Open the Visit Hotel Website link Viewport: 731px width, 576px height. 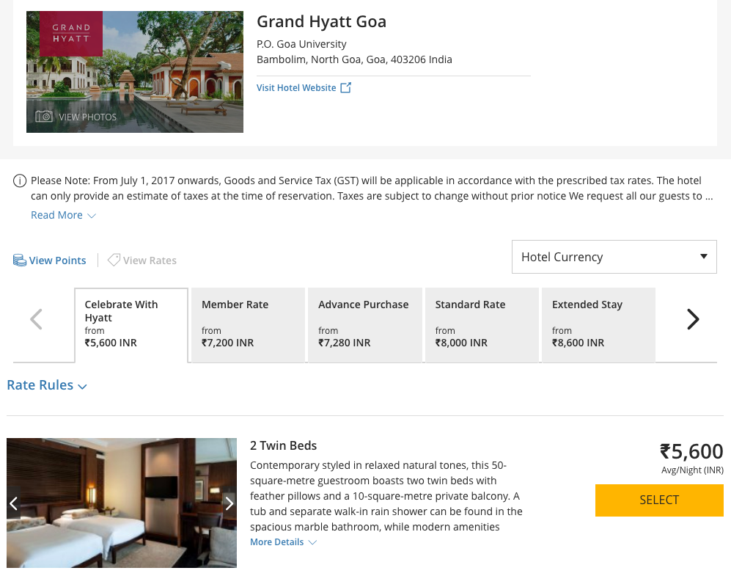click(x=296, y=87)
